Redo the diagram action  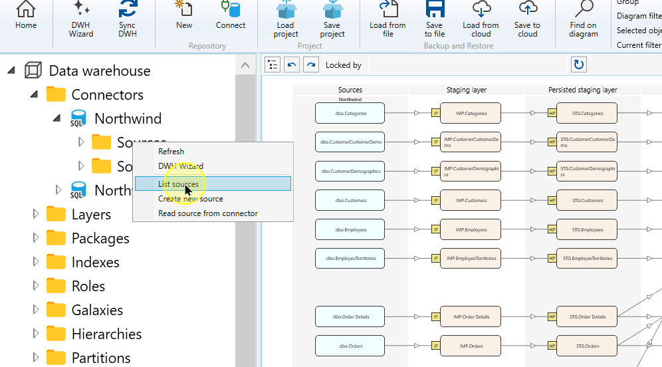point(311,64)
